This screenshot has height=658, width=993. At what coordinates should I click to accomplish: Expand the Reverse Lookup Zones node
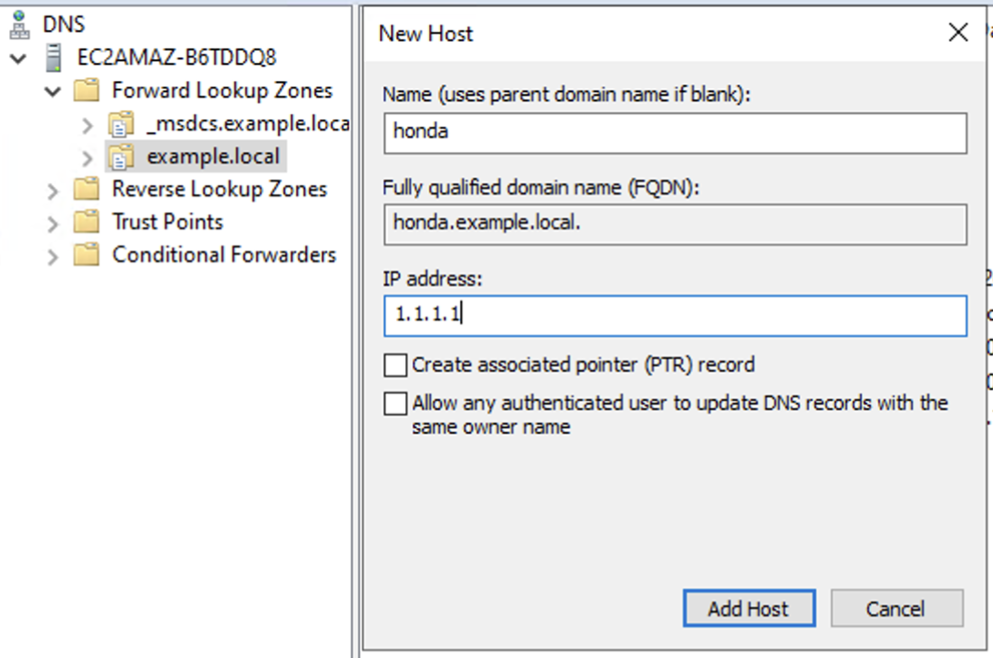pyautogui.click(x=53, y=190)
